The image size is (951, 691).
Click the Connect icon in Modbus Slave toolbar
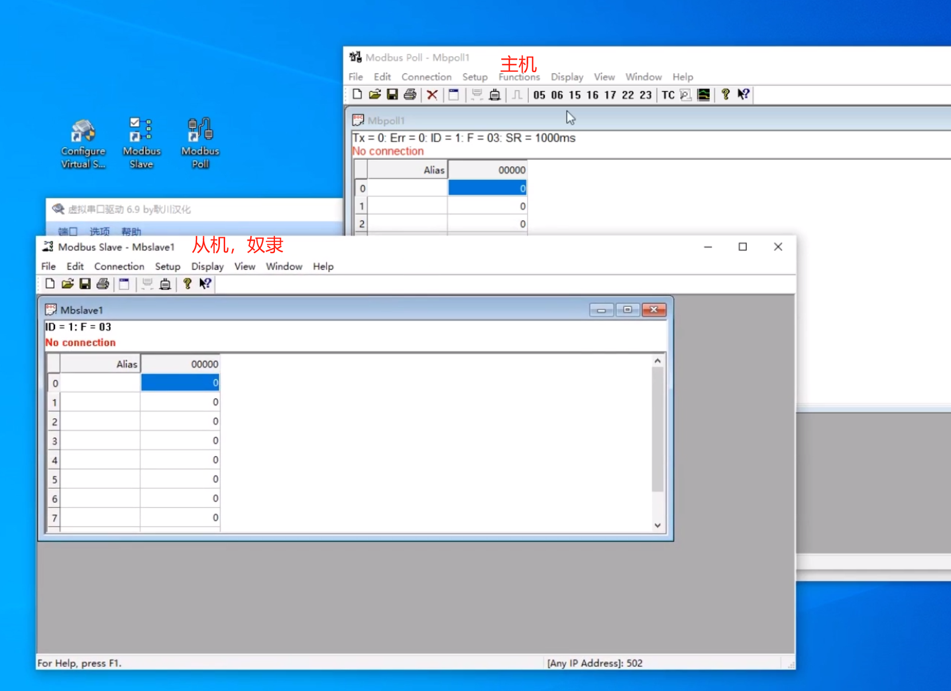click(147, 284)
